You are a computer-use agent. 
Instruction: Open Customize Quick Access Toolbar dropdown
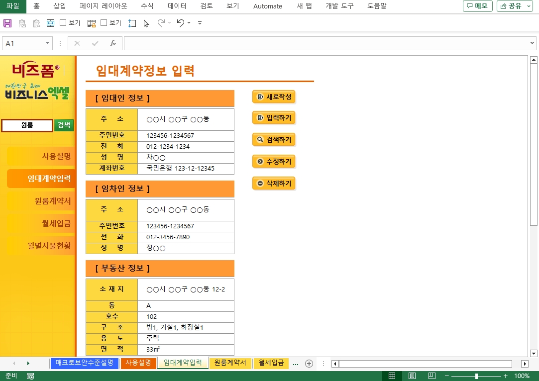pyautogui.click(x=200, y=23)
